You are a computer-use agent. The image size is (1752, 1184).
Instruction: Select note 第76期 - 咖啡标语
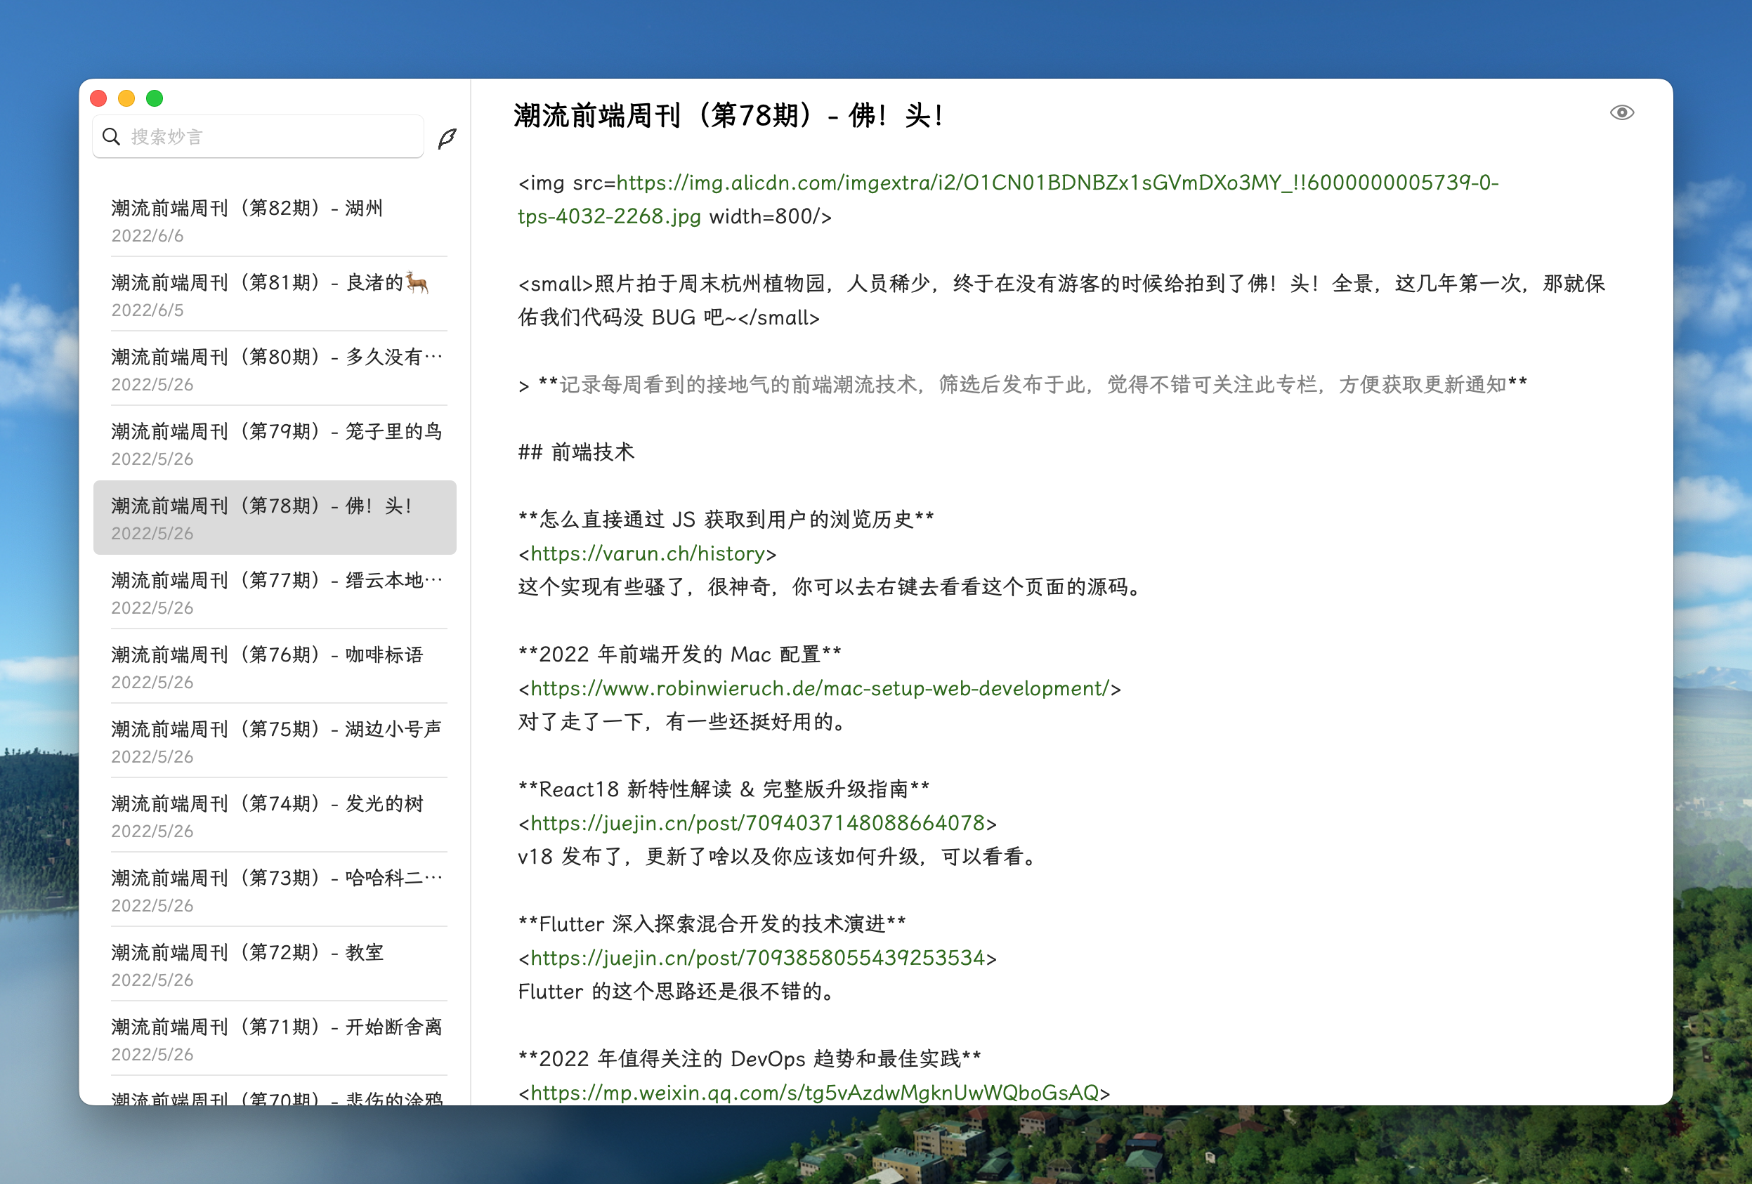[275, 667]
